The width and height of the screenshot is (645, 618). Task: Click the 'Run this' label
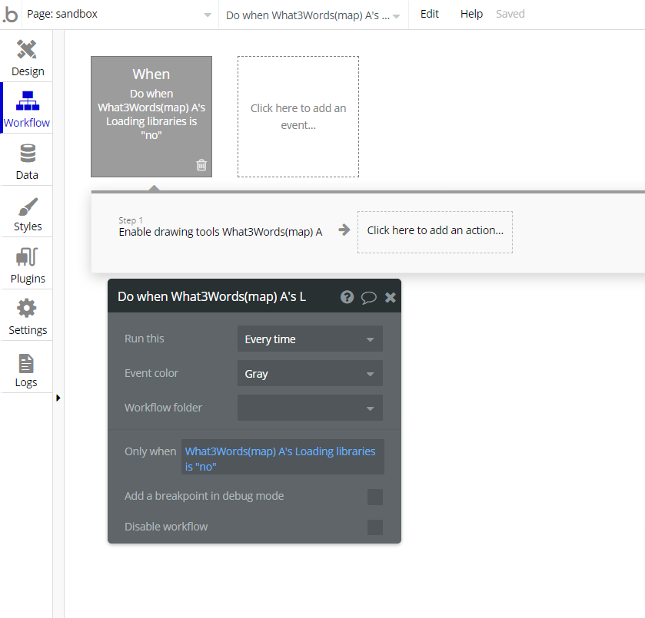point(145,339)
